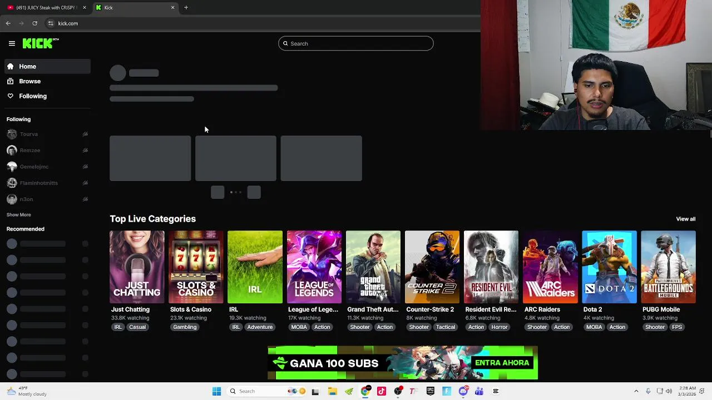712x400 pixels.
Task: Click Gemelojmc's offline status icon
Action: [85, 167]
